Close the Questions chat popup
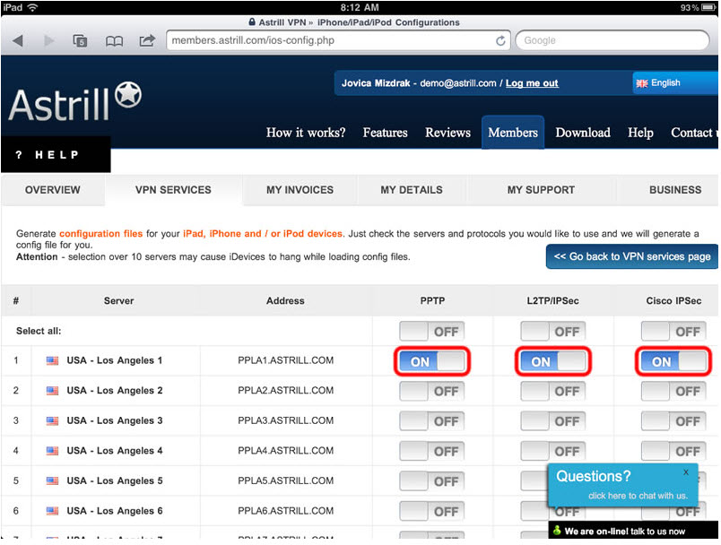This screenshot has height=545, width=721. (686, 471)
